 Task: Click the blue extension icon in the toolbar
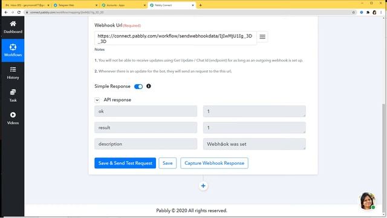point(362,12)
